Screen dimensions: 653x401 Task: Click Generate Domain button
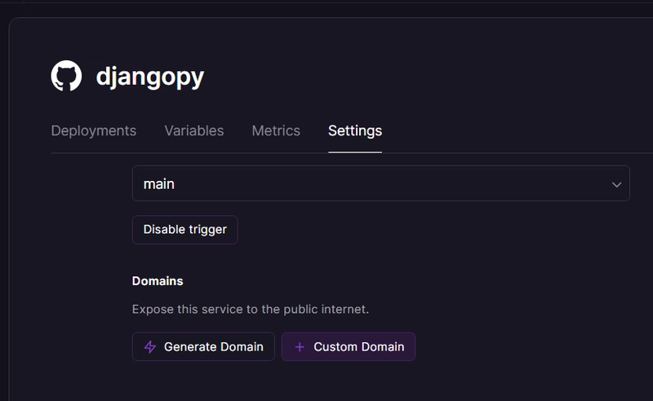click(x=203, y=346)
